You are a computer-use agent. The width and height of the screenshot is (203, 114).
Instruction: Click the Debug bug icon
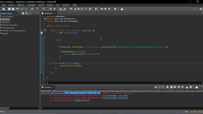click(26, 9)
